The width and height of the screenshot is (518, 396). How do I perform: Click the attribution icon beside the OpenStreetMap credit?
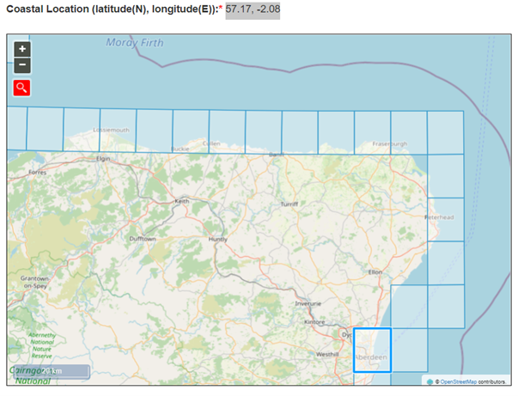[x=430, y=380]
